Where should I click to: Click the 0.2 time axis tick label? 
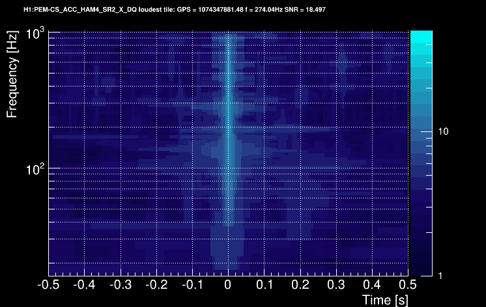(x=300, y=284)
